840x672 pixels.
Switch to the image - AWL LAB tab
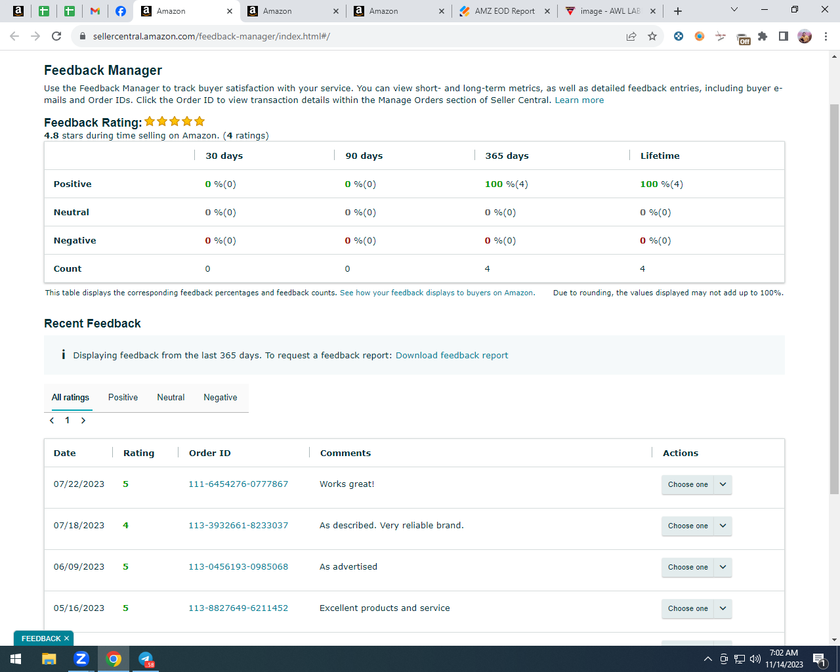610,11
